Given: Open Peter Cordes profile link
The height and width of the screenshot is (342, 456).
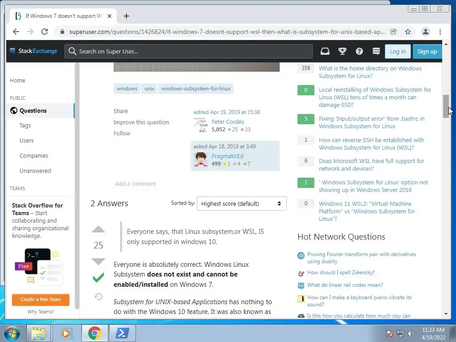Looking at the screenshot, I should pyautogui.click(x=228, y=122).
